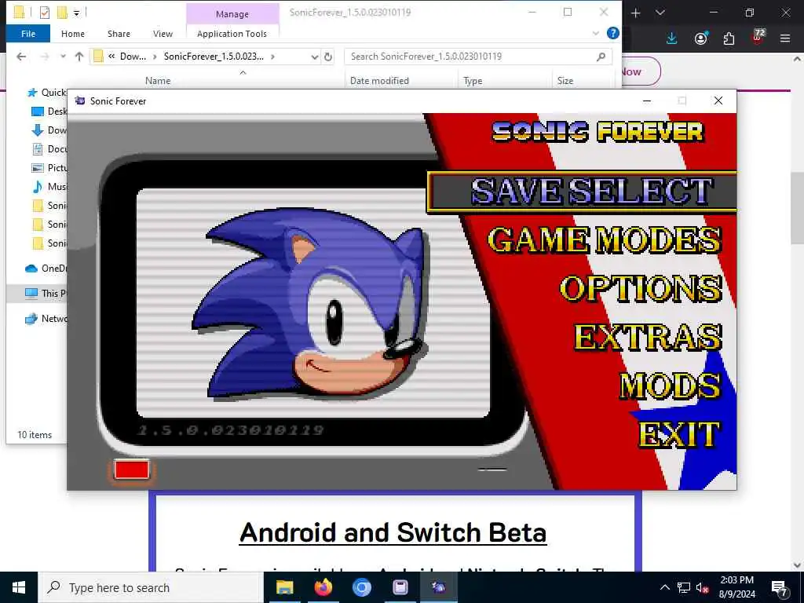Screen dimensions: 804x603
Task: Open customize quick access toolbar dropdown
Action: [x=76, y=13]
